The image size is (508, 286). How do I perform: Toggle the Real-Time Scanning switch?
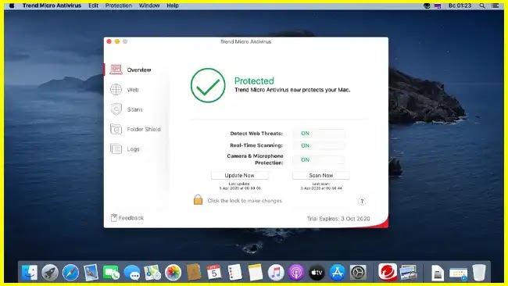(319, 146)
